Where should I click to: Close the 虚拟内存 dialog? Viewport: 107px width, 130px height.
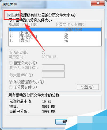(x=98, y=3)
